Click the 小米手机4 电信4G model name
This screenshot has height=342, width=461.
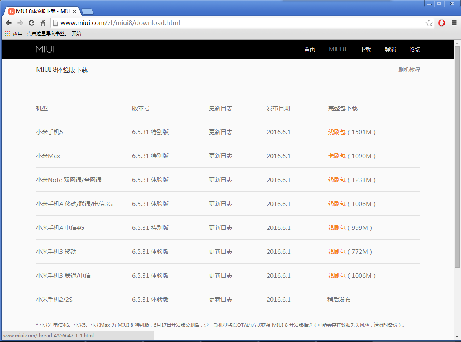(60, 227)
